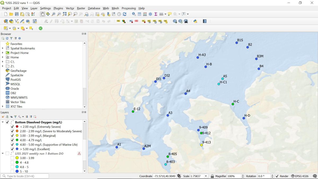The height and width of the screenshot is (179, 318).
Task: Click the Save Project floppy icon
Action: 17,14
